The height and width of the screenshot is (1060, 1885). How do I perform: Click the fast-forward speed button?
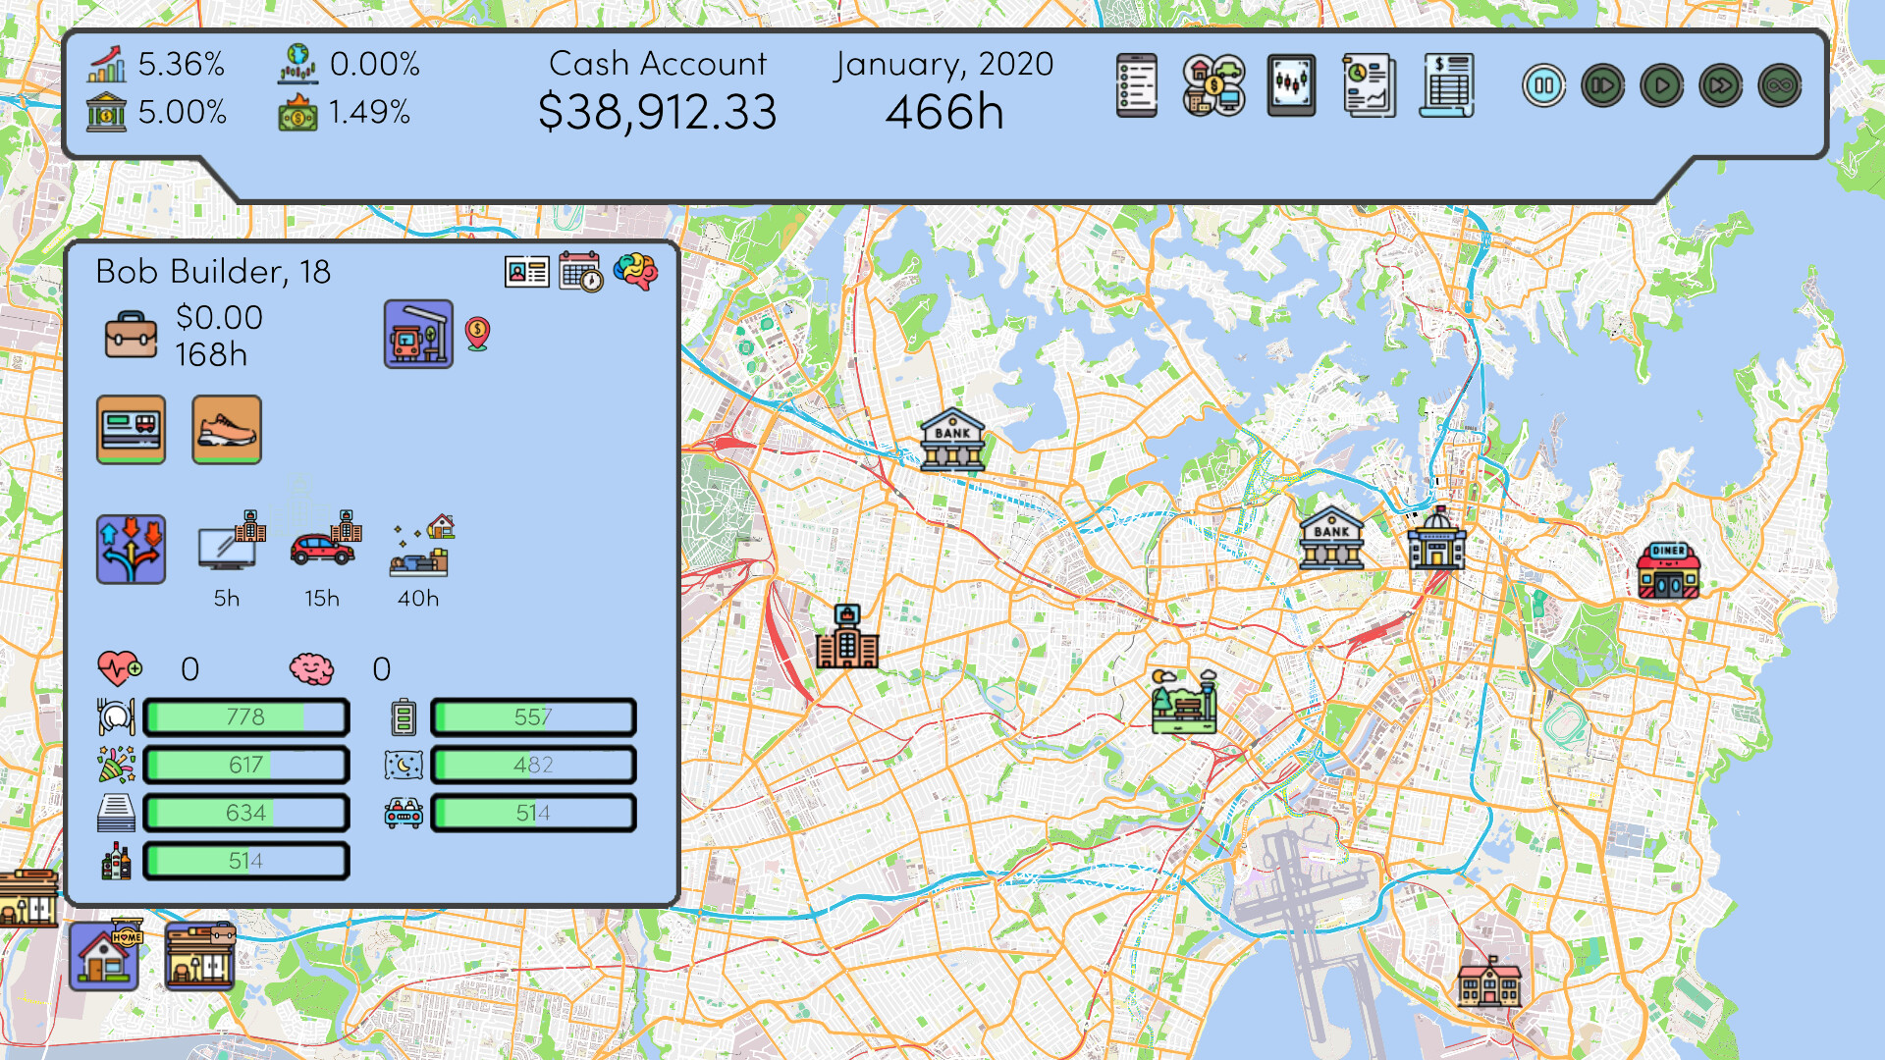[1720, 86]
